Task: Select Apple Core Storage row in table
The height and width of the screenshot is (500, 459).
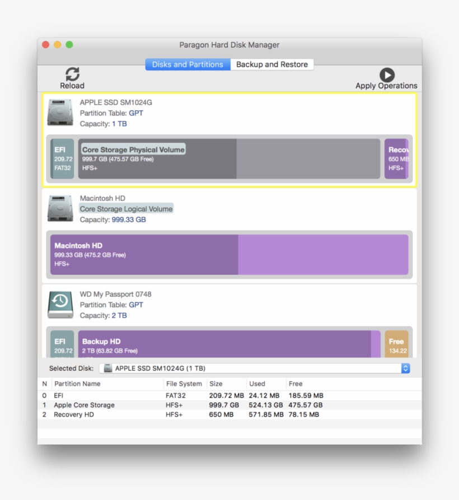Action: [84, 405]
